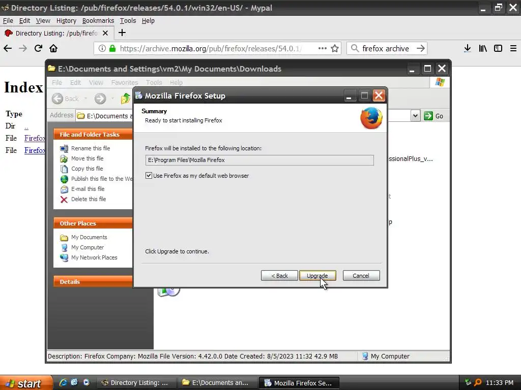Open first Firefox file link
Image resolution: width=521 pixels, height=390 pixels.
coord(35,138)
